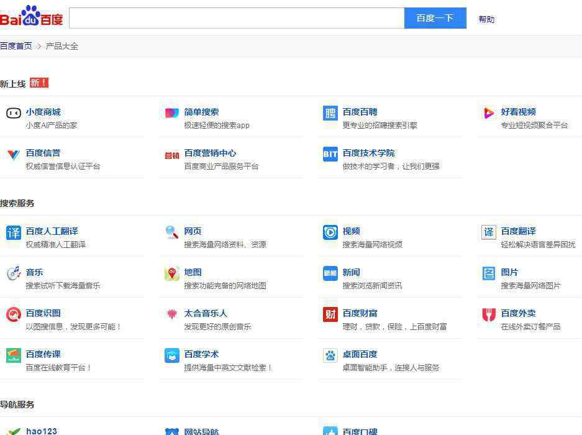
Task: Click the 百度识图 red circular icon
Action: [x=14, y=314]
